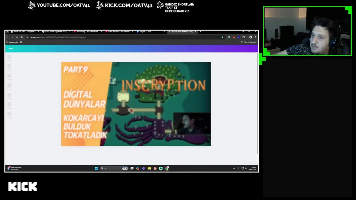Show hidden system tray icons
This screenshot has width=356, height=200.
click(234, 168)
